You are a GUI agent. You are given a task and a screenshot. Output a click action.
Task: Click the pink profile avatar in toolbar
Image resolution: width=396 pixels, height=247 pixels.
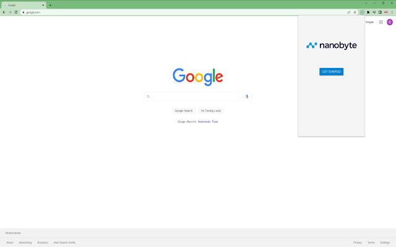click(386, 12)
